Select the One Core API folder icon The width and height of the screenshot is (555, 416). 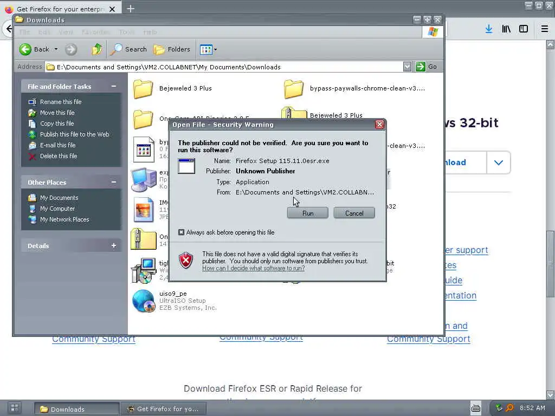pos(143,119)
